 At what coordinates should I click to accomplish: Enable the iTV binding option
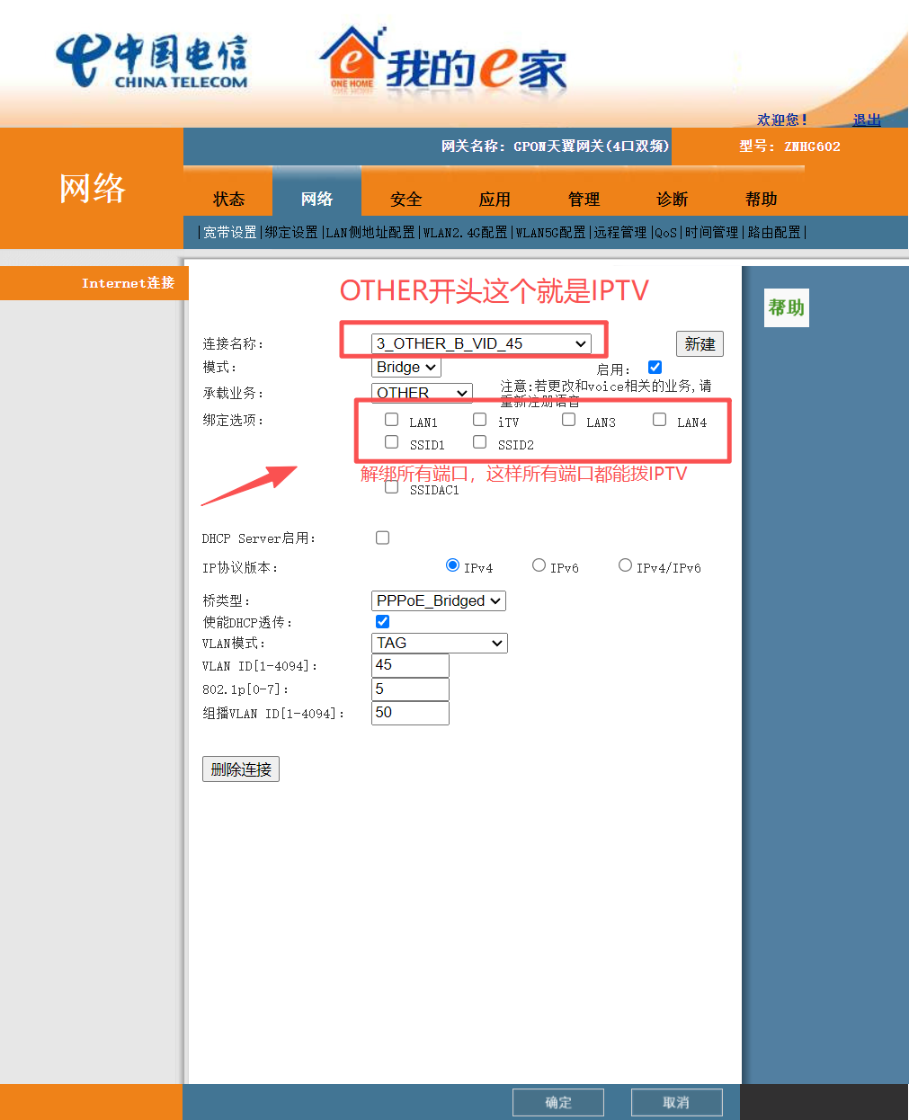click(480, 419)
